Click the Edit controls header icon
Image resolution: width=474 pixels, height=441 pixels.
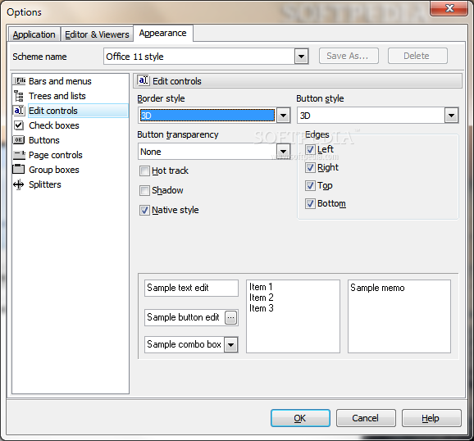[144, 80]
